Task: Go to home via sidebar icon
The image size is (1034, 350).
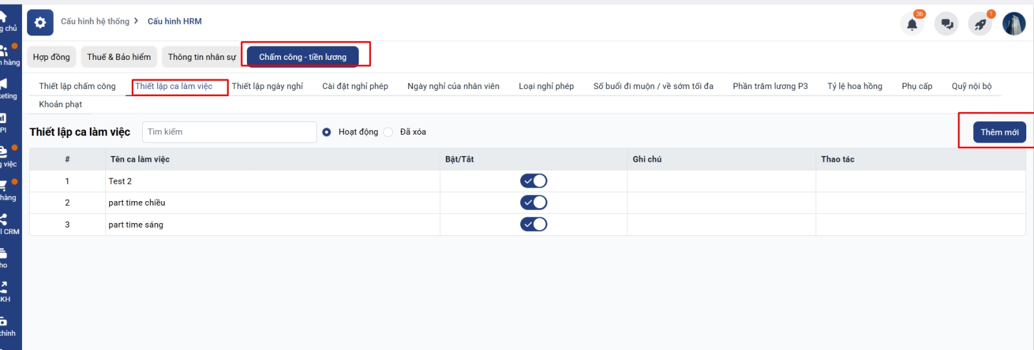Action: click(x=4, y=17)
